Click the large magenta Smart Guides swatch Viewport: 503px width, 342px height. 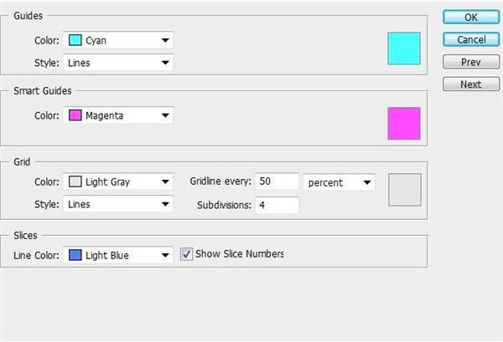tap(404, 124)
